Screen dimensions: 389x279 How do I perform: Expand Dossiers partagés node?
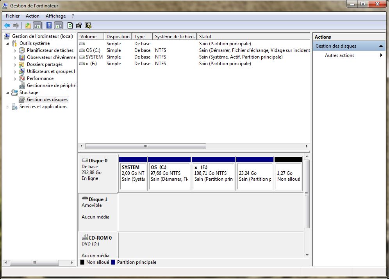(x=15, y=65)
